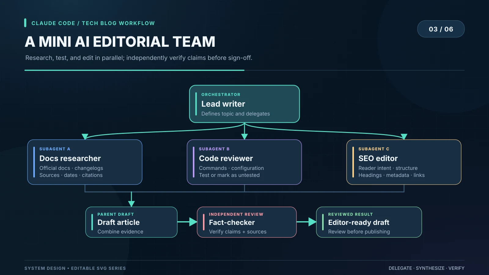Viewport: 489px width, 275px height.
Task: Open the SEO editor subagent card
Action: (404, 162)
